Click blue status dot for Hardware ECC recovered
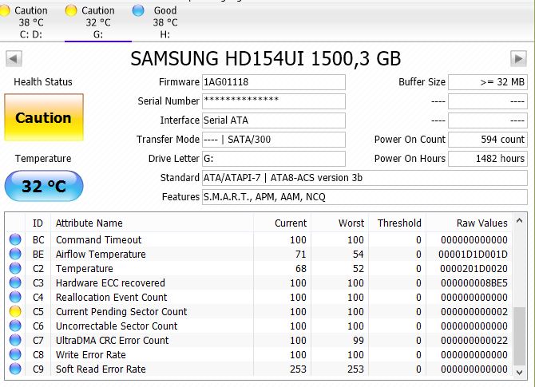The image size is (535, 387). click(15, 282)
